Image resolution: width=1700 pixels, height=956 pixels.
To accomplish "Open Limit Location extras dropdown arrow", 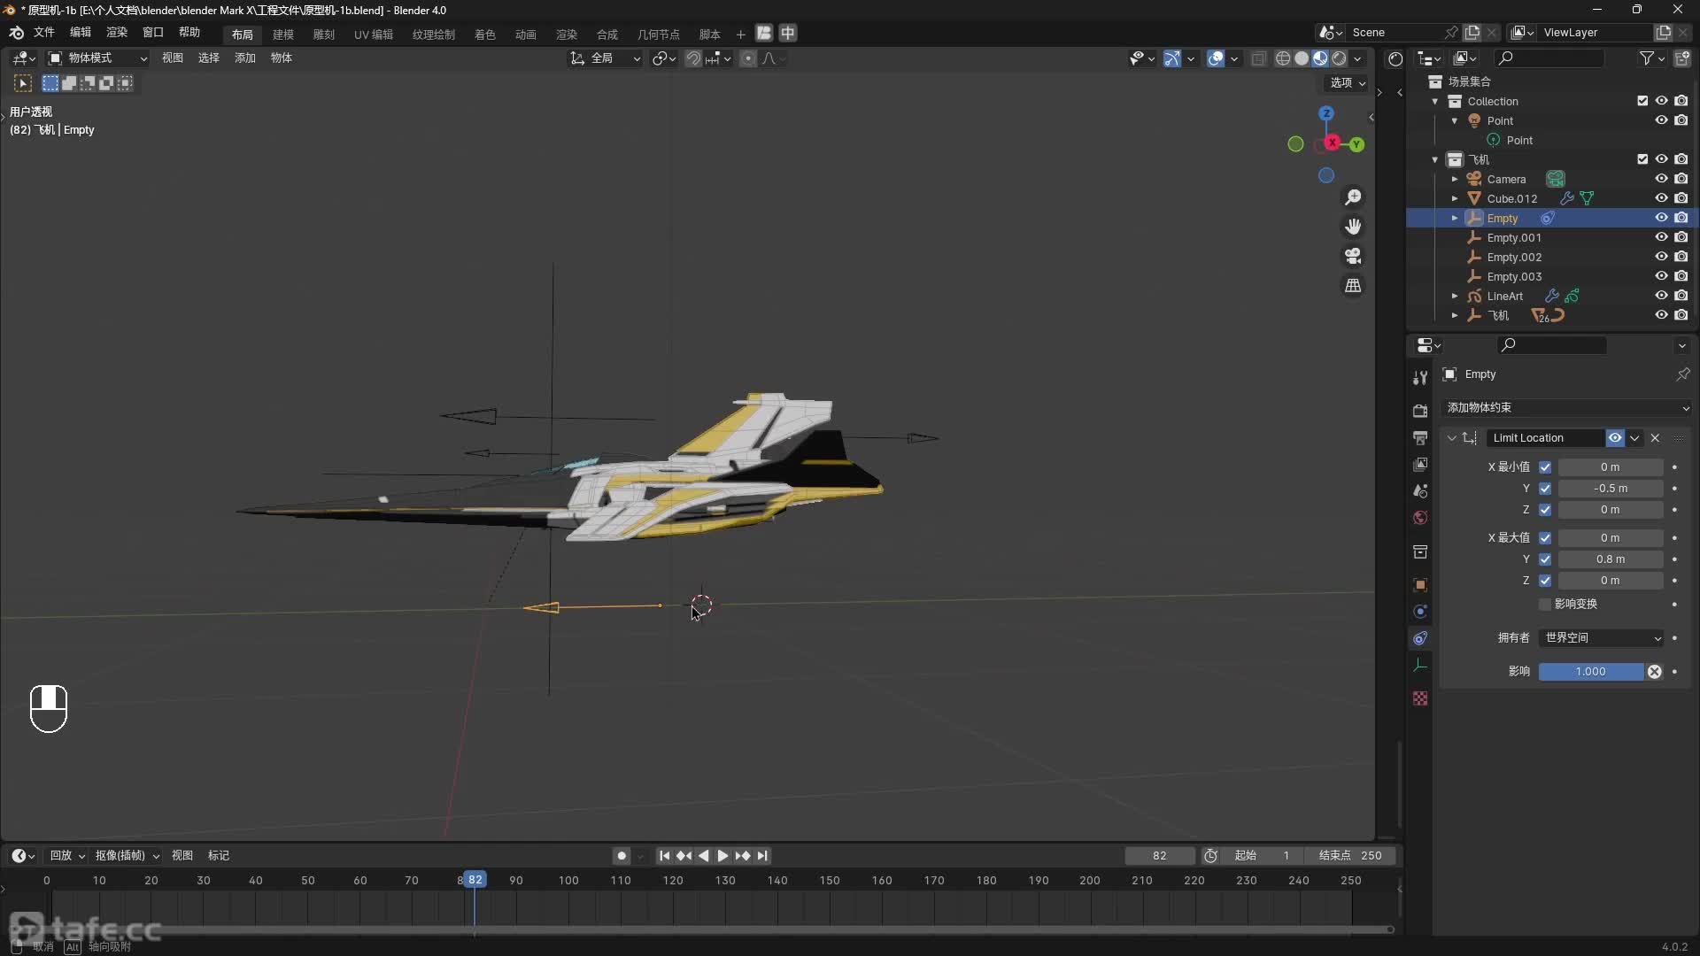I will [1634, 438].
